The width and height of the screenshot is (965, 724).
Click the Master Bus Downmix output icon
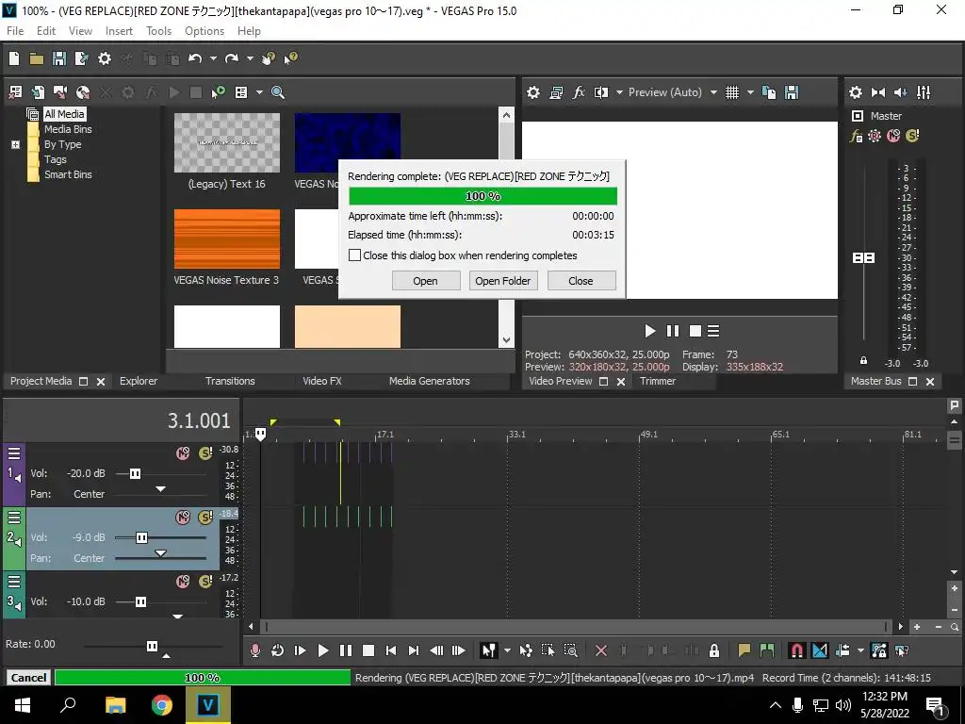coord(878,92)
